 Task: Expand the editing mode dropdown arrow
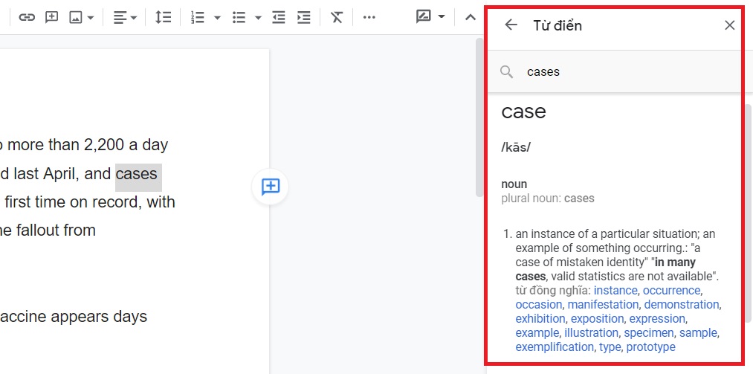tap(442, 17)
